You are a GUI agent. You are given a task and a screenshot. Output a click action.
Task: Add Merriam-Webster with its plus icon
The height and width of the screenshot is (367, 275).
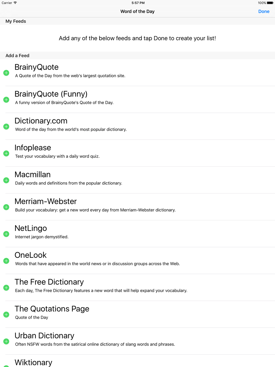tap(6, 207)
